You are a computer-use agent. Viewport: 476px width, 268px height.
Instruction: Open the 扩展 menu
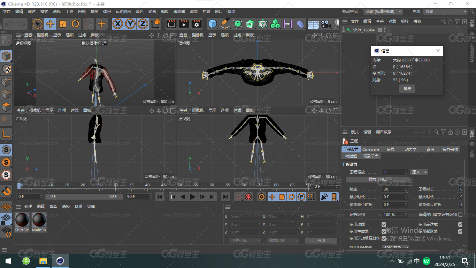click(206, 12)
